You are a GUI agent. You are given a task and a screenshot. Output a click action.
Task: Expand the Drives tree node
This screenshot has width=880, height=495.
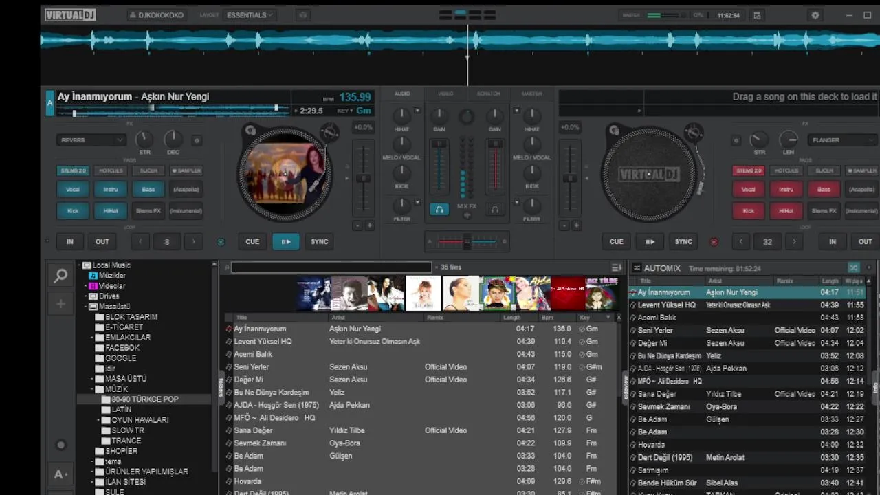pos(87,296)
